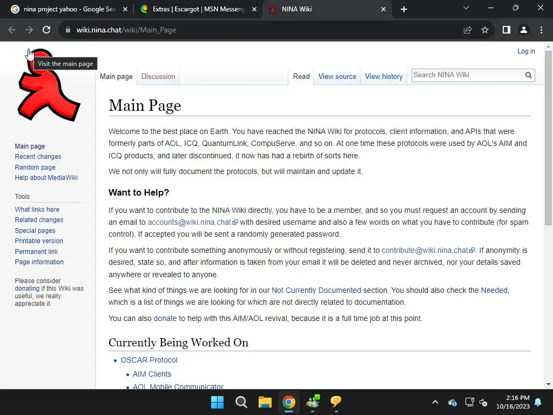
Task: View site information via the lock icon
Action: pos(68,30)
